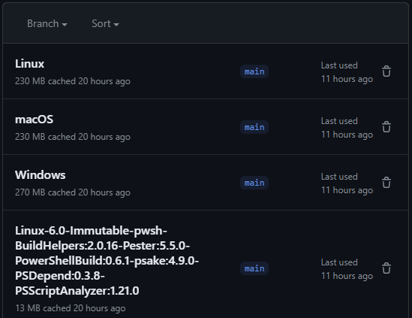Click Last used timestamp of Windows cache
Image resolution: width=412 pixels, height=318 pixels.
click(x=347, y=183)
